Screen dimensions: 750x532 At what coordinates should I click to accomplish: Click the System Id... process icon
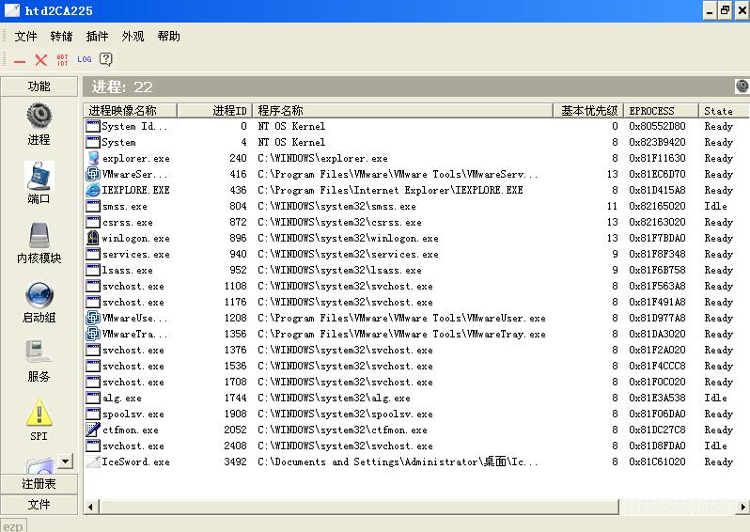click(x=93, y=126)
